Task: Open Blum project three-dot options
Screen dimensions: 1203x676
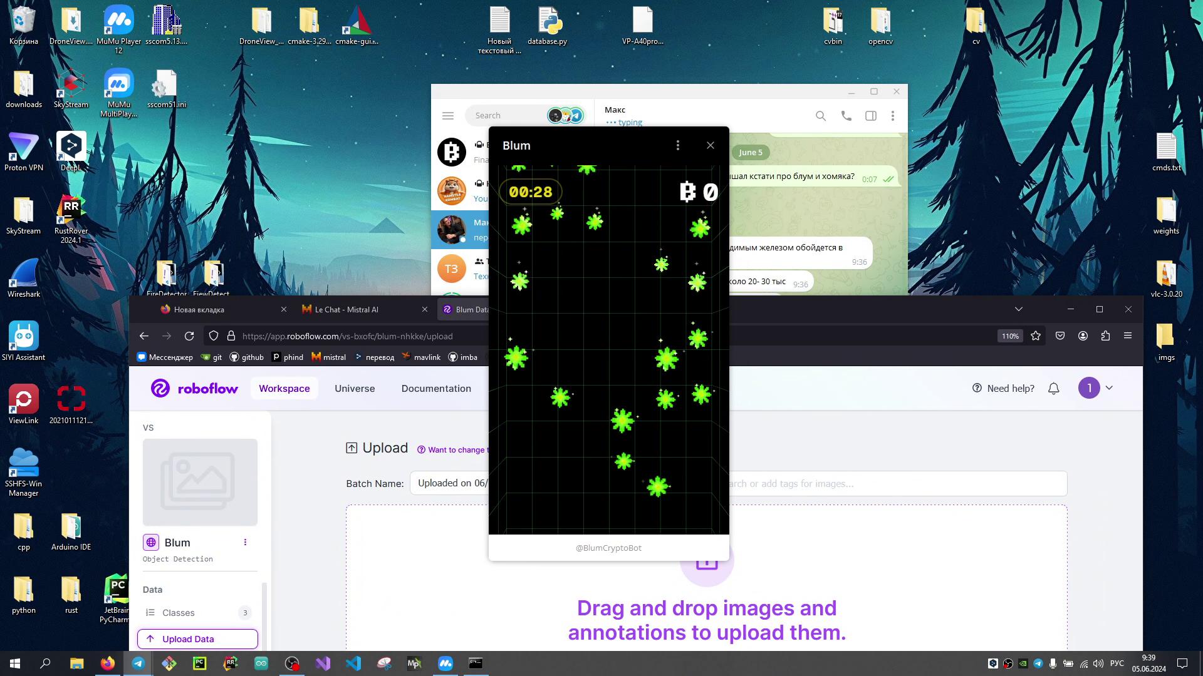Action: click(x=245, y=542)
